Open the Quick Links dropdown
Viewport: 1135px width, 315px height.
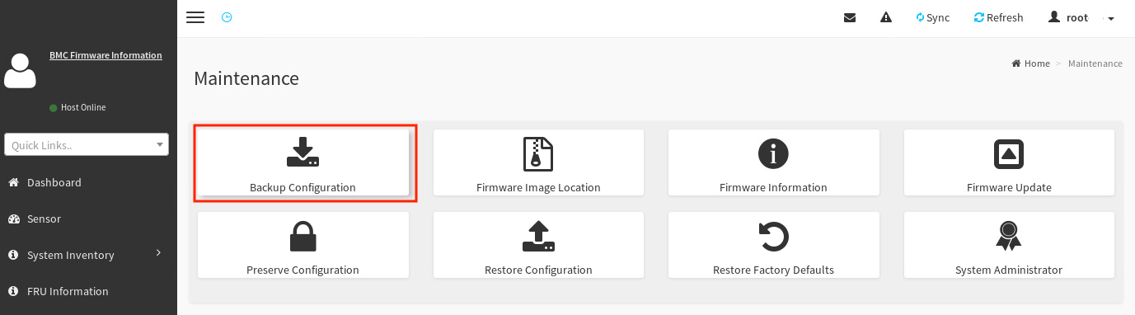(87, 144)
